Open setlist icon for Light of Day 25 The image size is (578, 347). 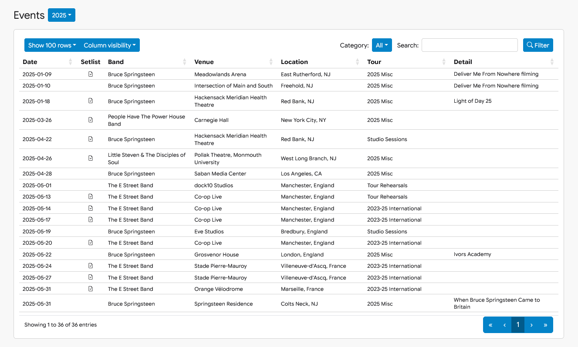click(91, 101)
